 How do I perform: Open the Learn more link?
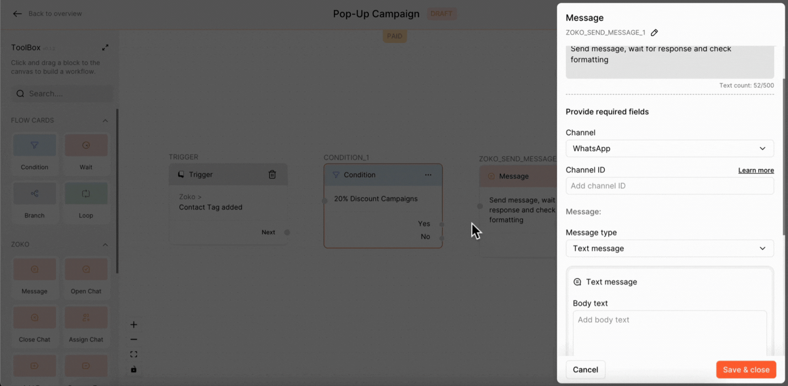coord(756,170)
